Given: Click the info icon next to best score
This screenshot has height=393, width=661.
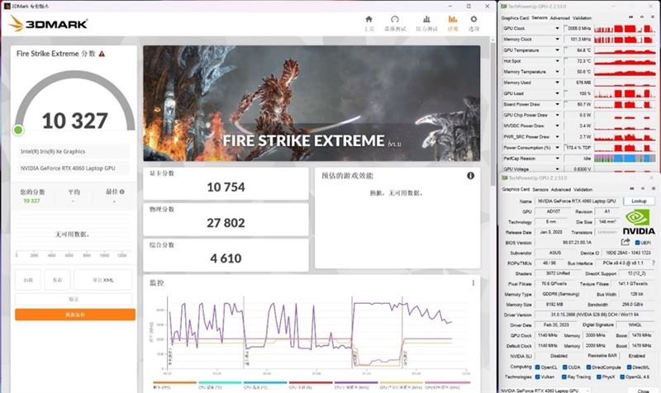Looking at the screenshot, I should click(122, 192).
